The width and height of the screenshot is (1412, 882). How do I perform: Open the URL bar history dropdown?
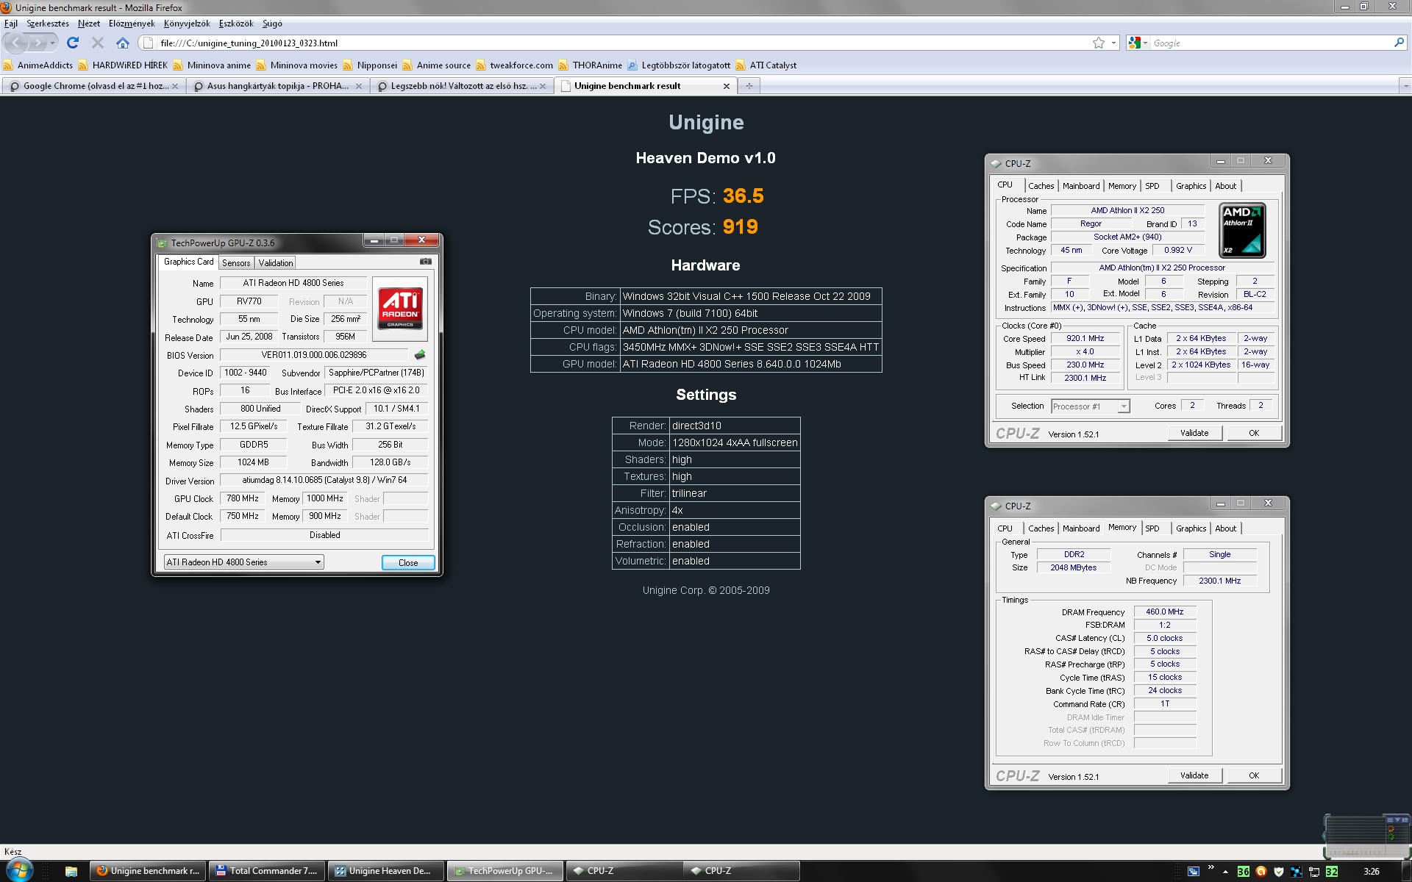point(1113,43)
